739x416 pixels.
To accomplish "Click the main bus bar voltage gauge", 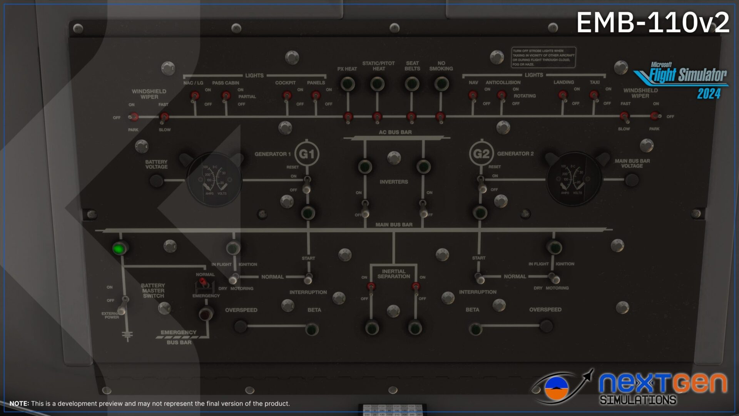I will point(573,179).
